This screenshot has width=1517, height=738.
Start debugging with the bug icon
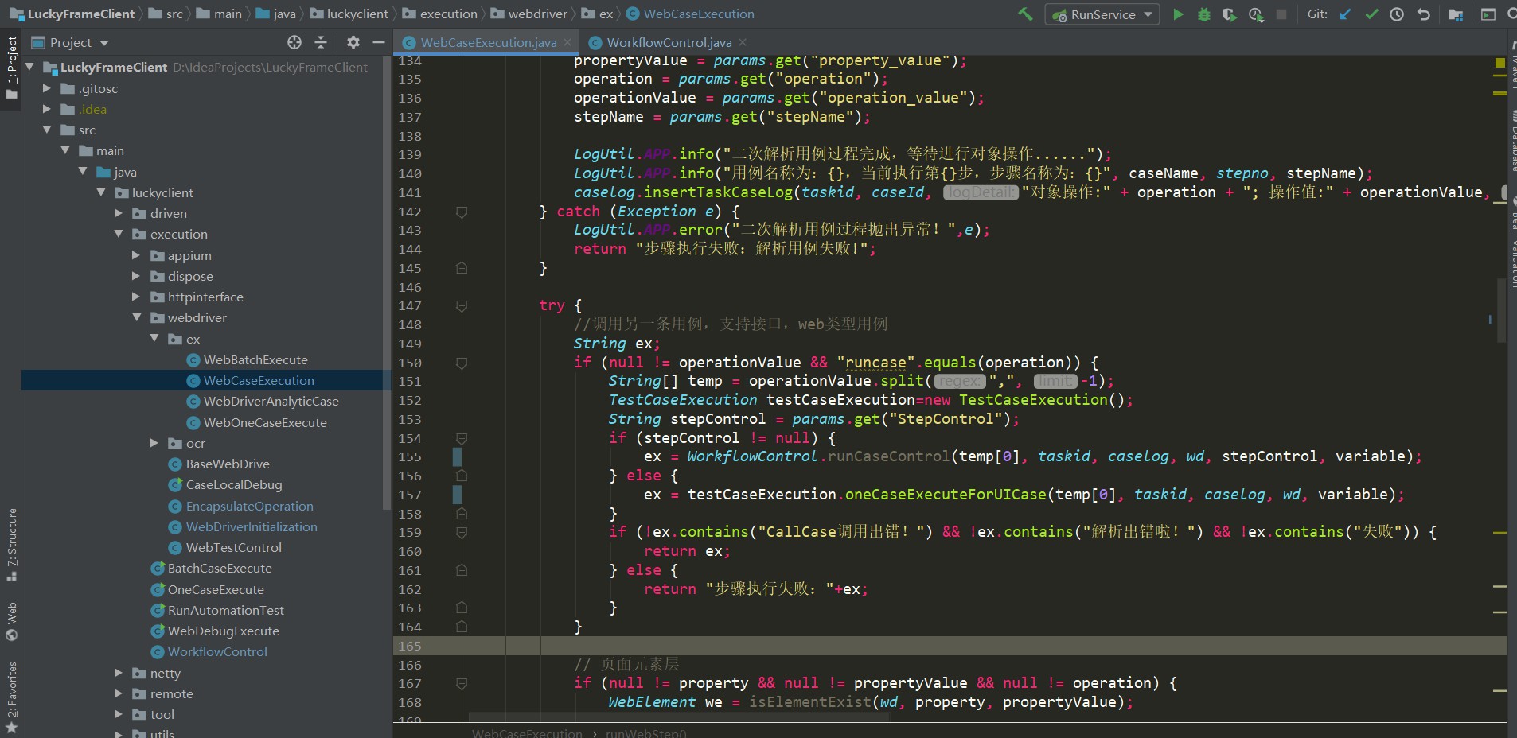click(x=1204, y=14)
